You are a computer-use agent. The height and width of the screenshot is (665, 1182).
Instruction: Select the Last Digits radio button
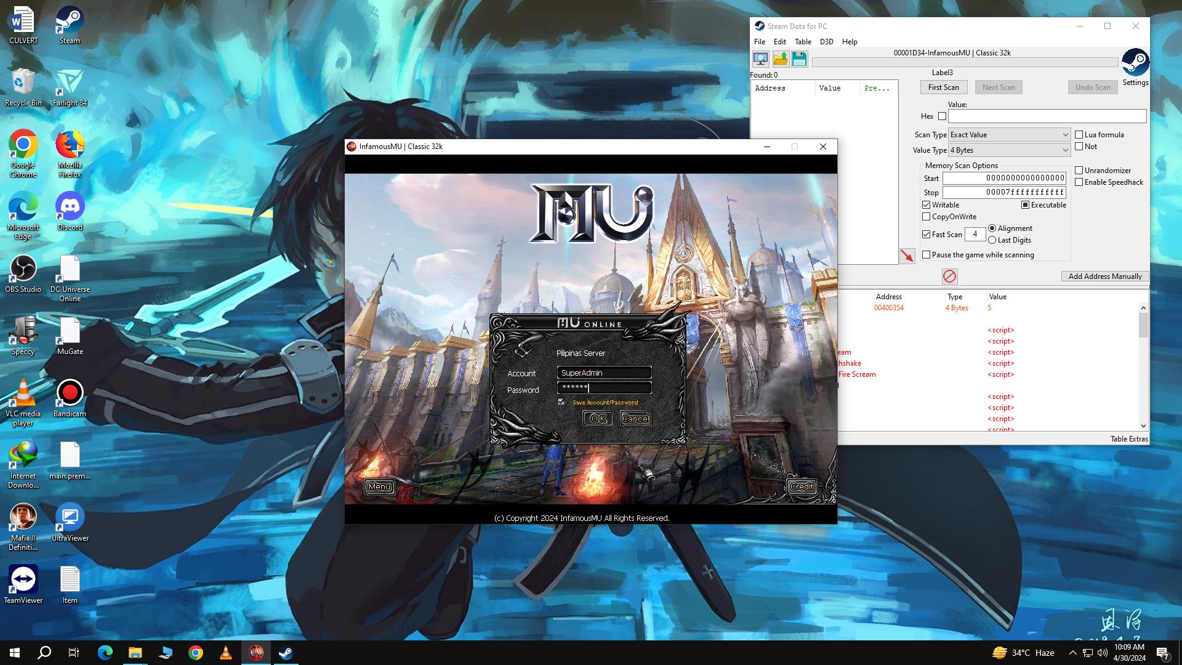pyautogui.click(x=992, y=240)
